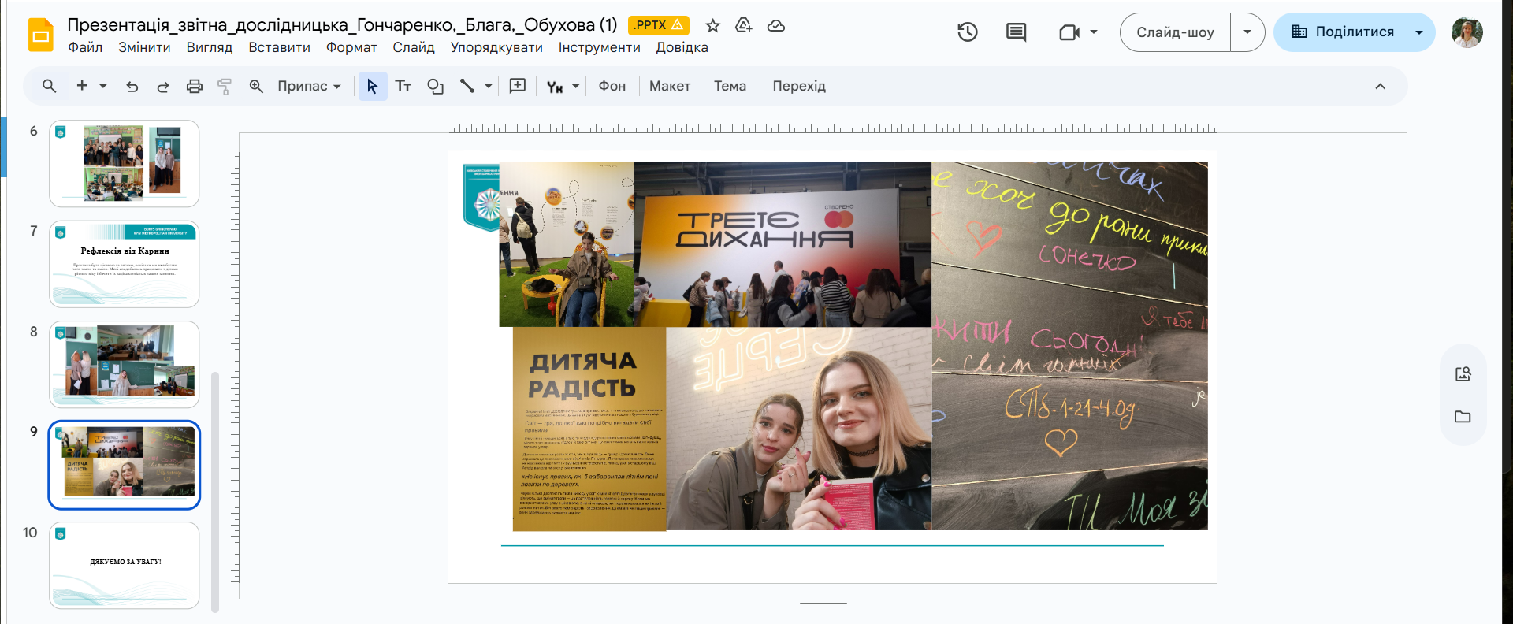This screenshot has height=624, width=1513.
Task: Open the folder icon in side panel
Action: click(x=1463, y=417)
